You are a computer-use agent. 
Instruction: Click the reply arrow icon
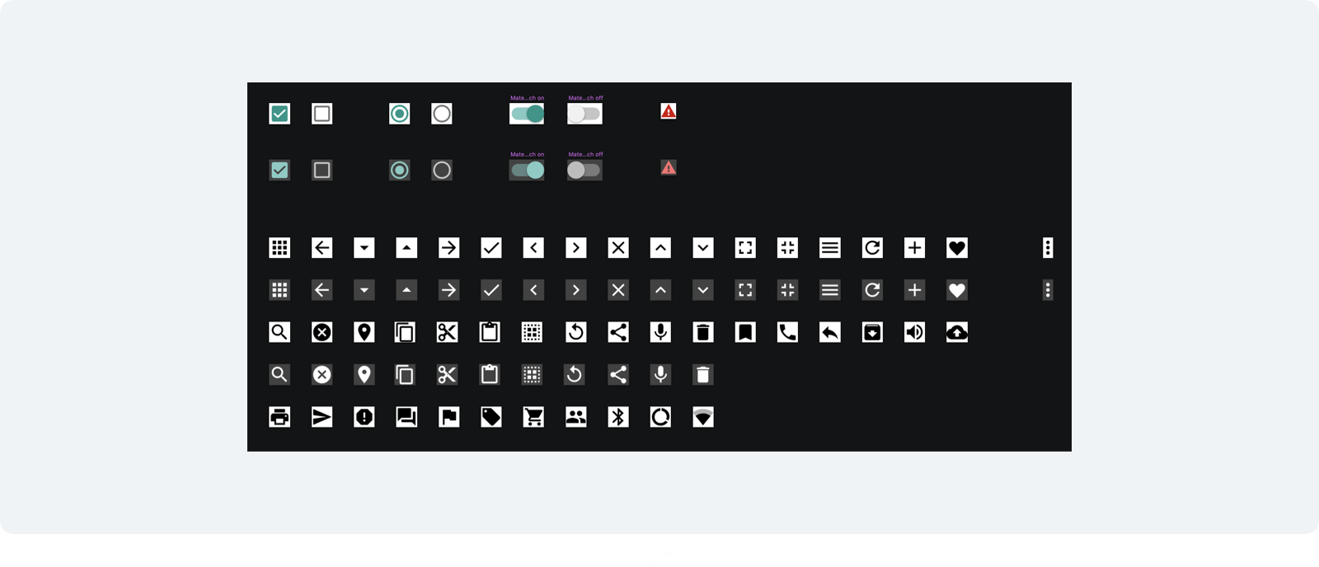830,332
